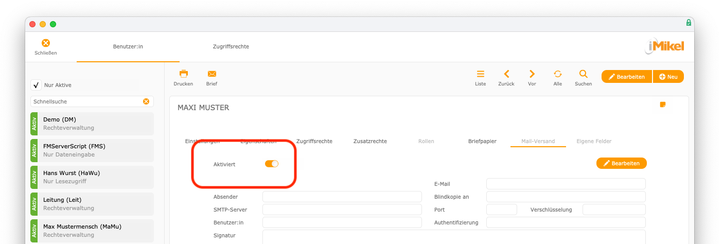The height and width of the screenshot is (244, 723).
Task: Print the record with Drucken icon
Action: click(183, 74)
